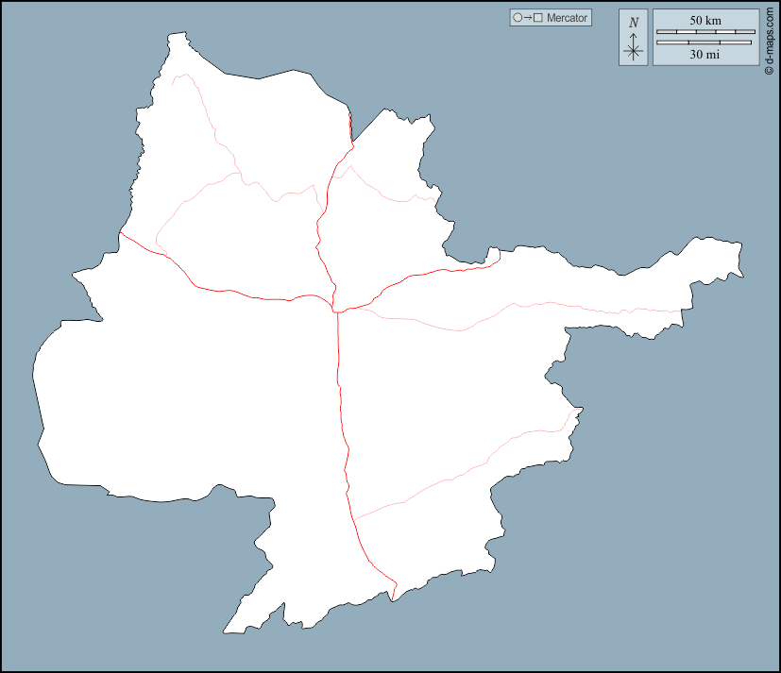The width and height of the screenshot is (781, 673).
Task: Click the miles scale bar
Action: click(705, 42)
